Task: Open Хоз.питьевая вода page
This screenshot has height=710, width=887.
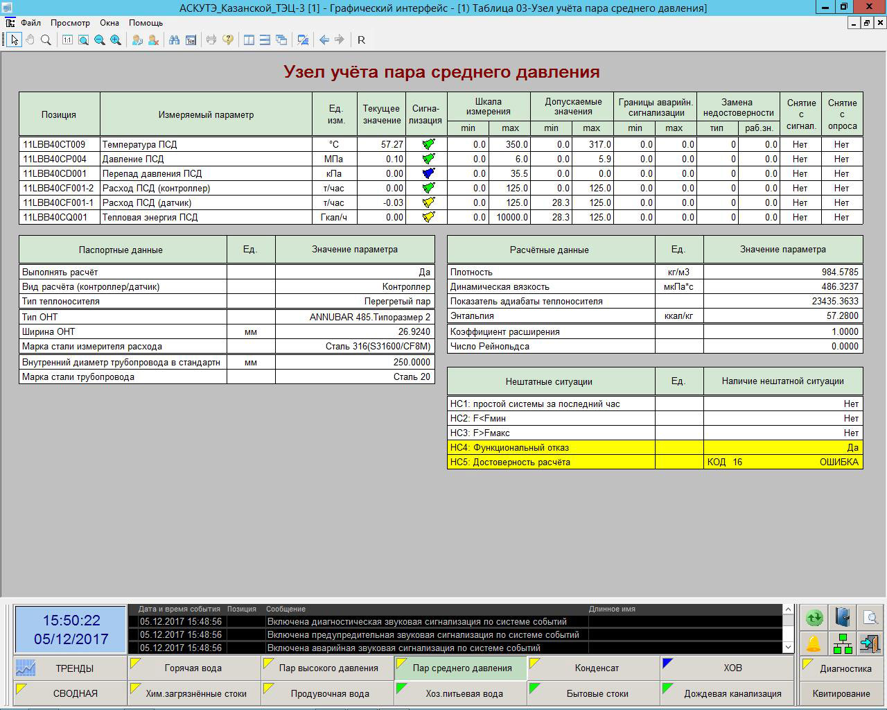Action: [461, 693]
